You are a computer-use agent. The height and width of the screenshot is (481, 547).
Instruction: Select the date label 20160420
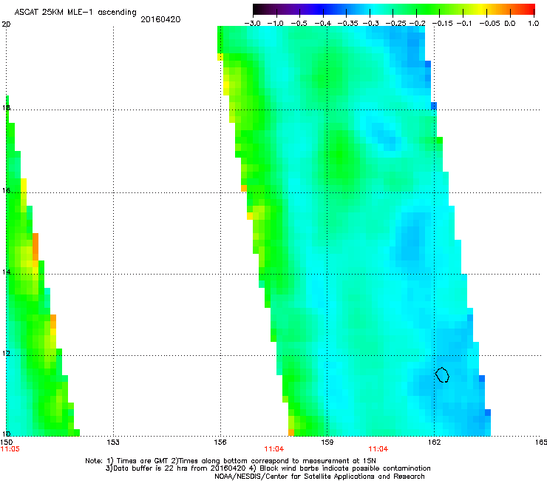click(x=160, y=19)
